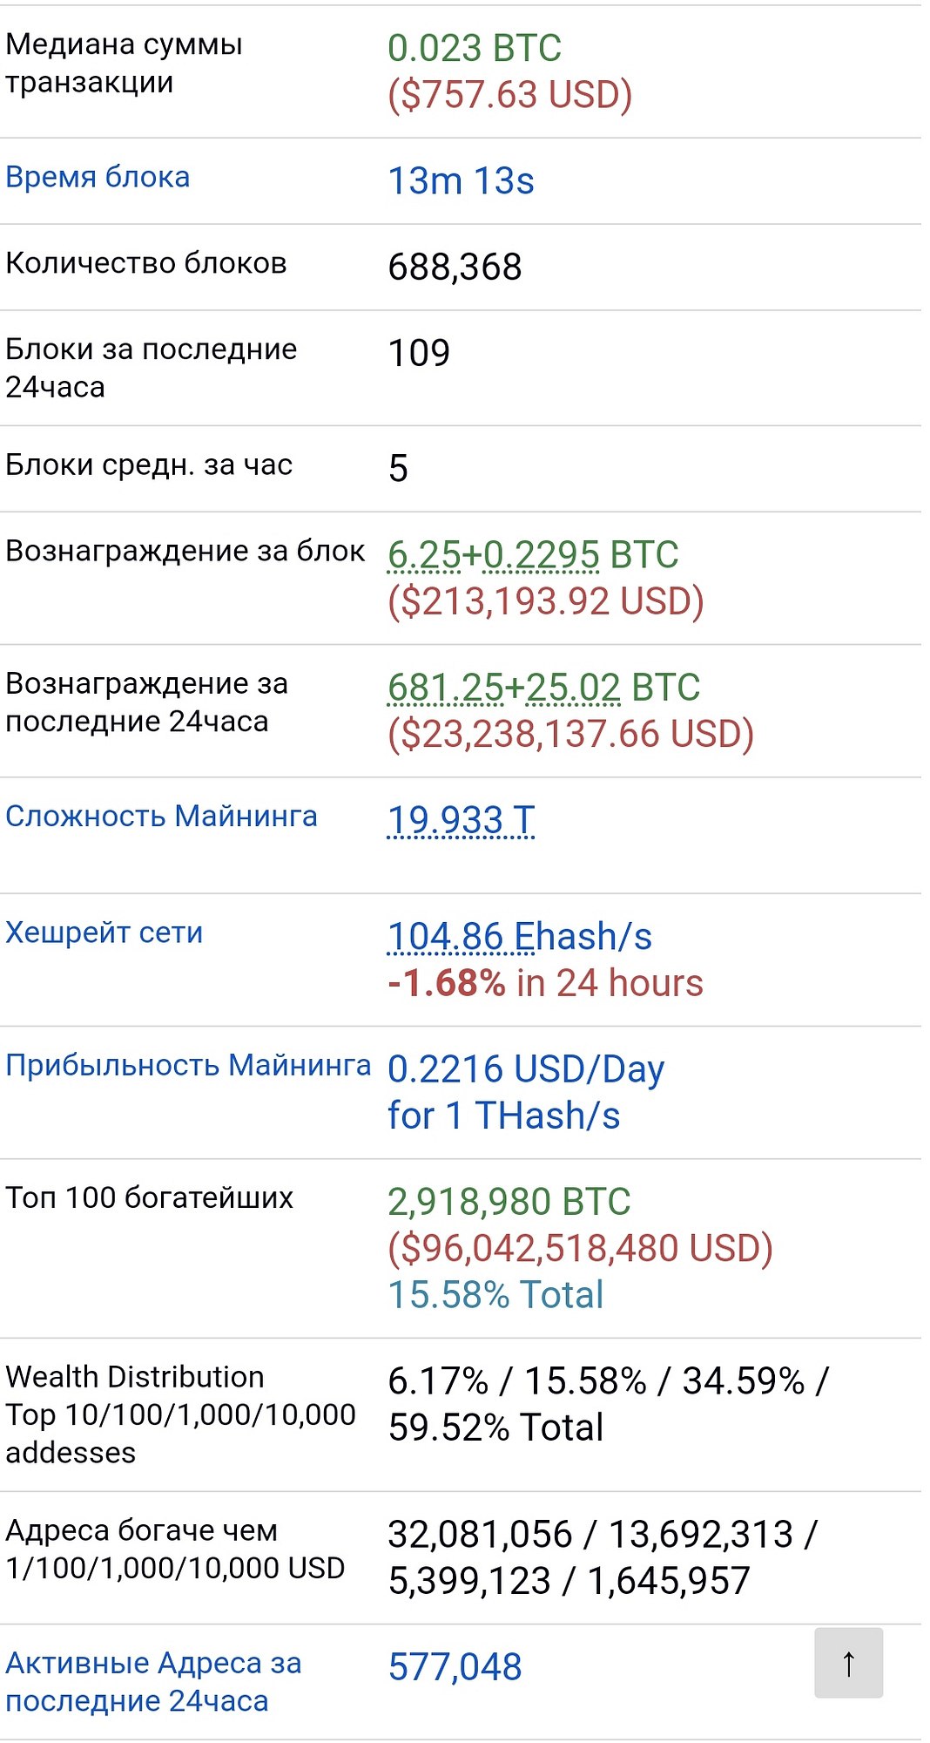
Task: Click the 6.25 block reward amount
Action: click(424, 555)
